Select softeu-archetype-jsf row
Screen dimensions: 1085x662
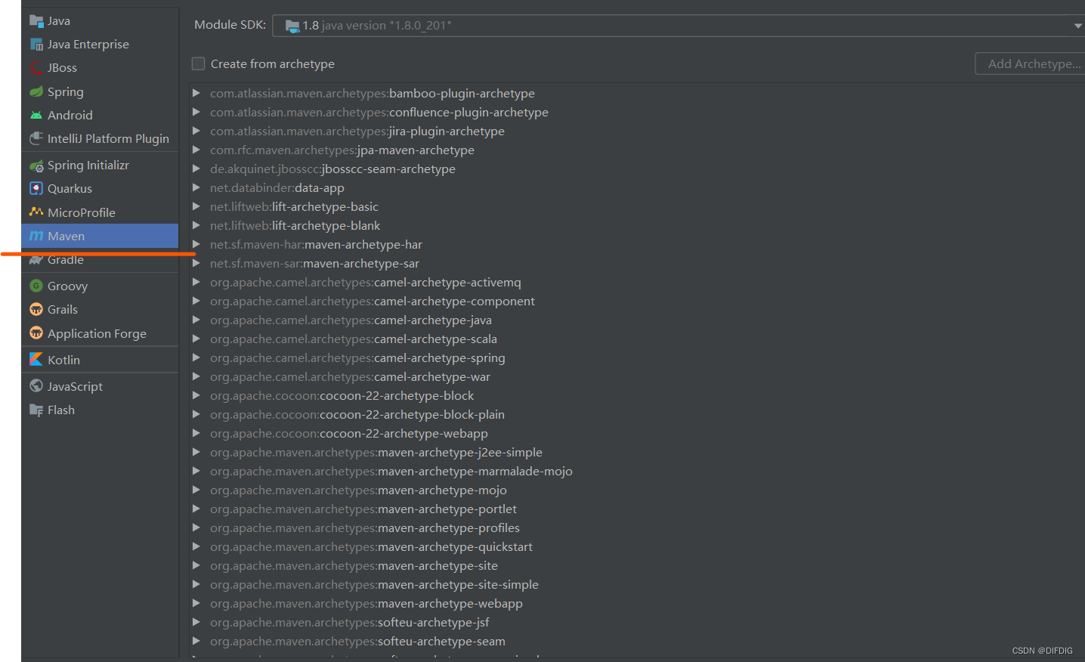(x=637, y=622)
